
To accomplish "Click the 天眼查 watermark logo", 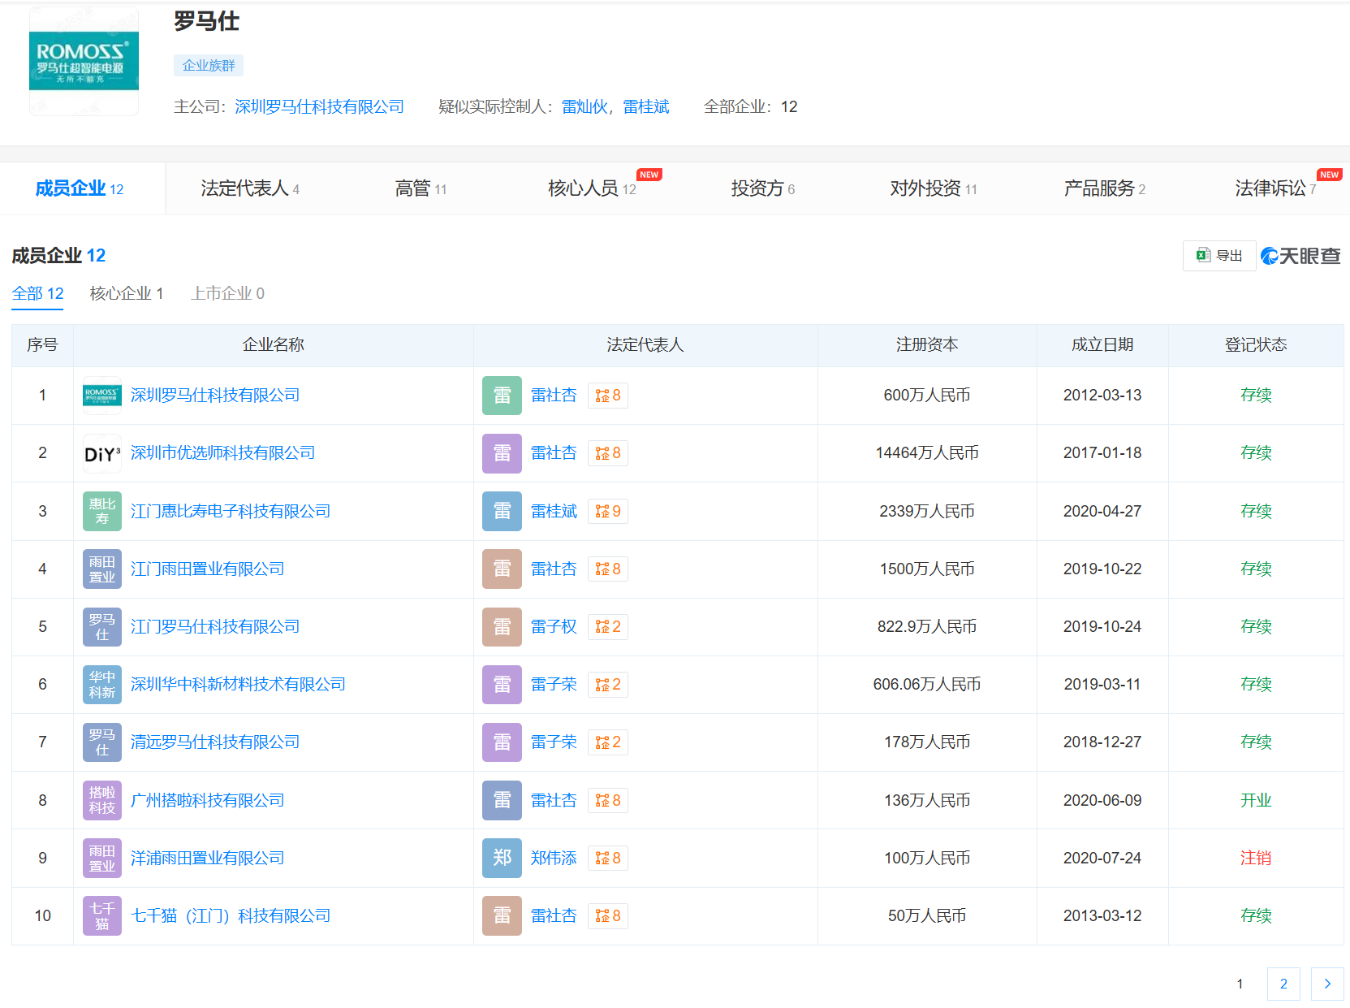I will tap(1300, 255).
